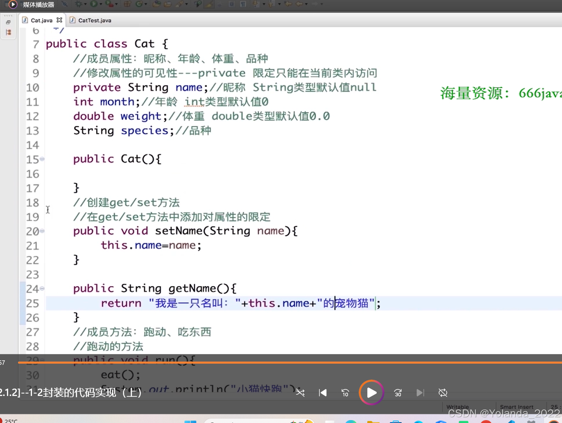This screenshot has height=423, width=562.
Task: Click the word 'month' on line 11
Action: click(117, 102)
